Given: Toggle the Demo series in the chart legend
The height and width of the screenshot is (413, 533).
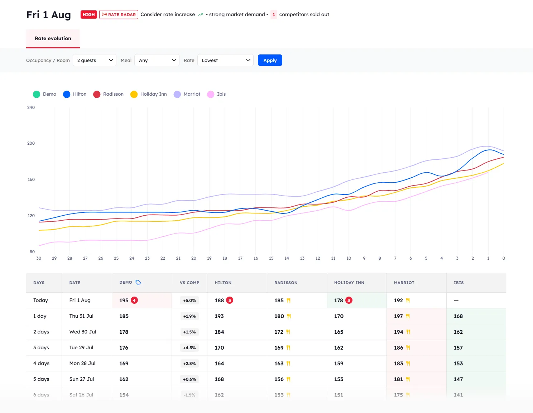Looking at the screenshot, I should click(x=44, y=94).
